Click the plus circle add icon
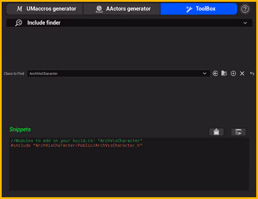Image resolution: width=258 pixels, height=199 pixels. pos(233,73)
